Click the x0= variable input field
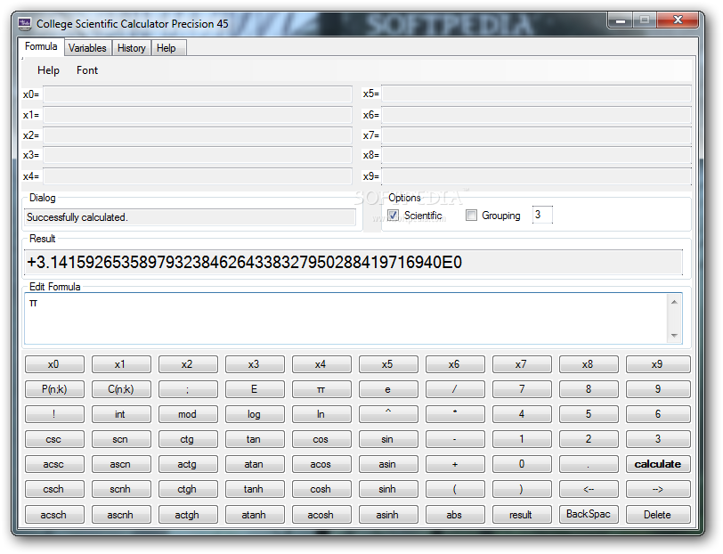Screen dimensions: 723x554 (x=198, y=94)
